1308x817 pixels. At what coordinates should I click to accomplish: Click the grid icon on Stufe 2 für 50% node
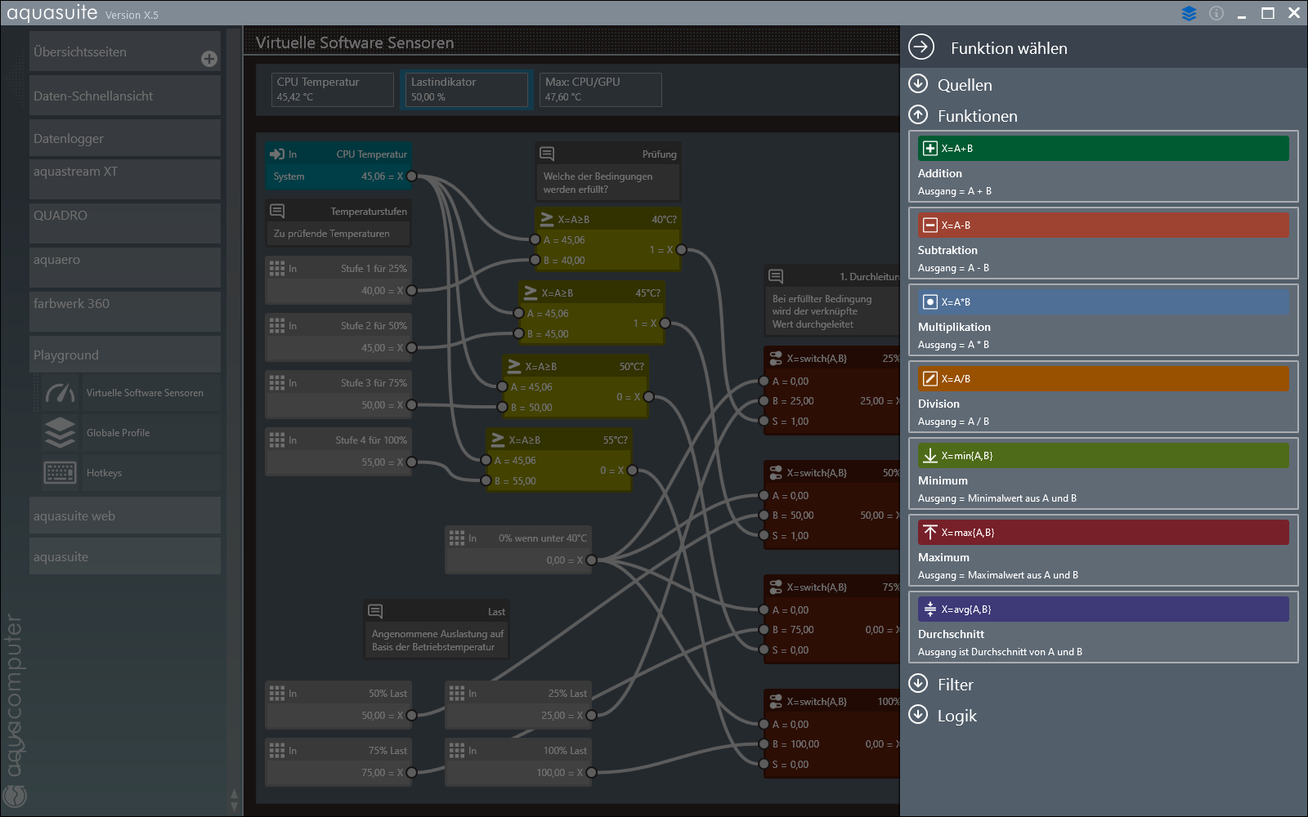(x=277, y=325)
